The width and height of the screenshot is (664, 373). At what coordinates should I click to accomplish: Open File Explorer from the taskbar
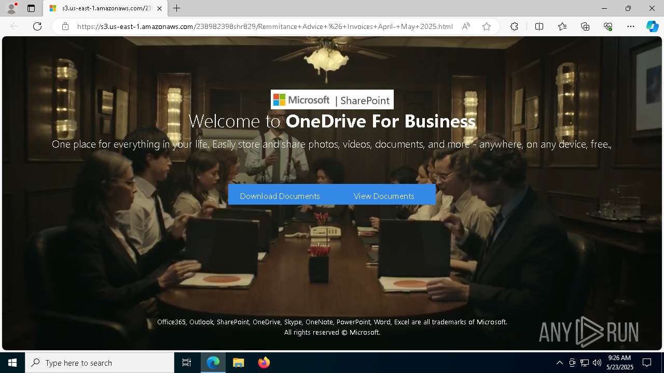[239, 363]
